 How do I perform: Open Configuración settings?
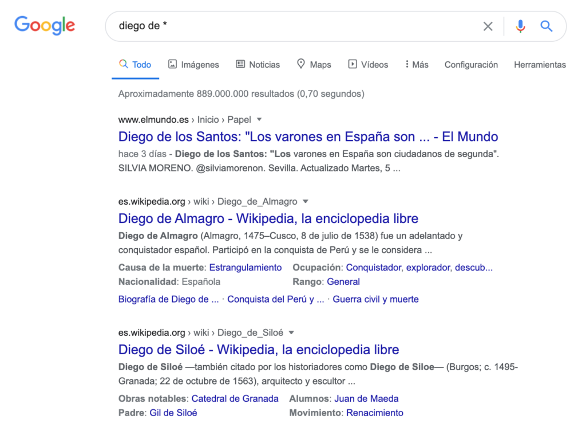[x=471, y=65]
